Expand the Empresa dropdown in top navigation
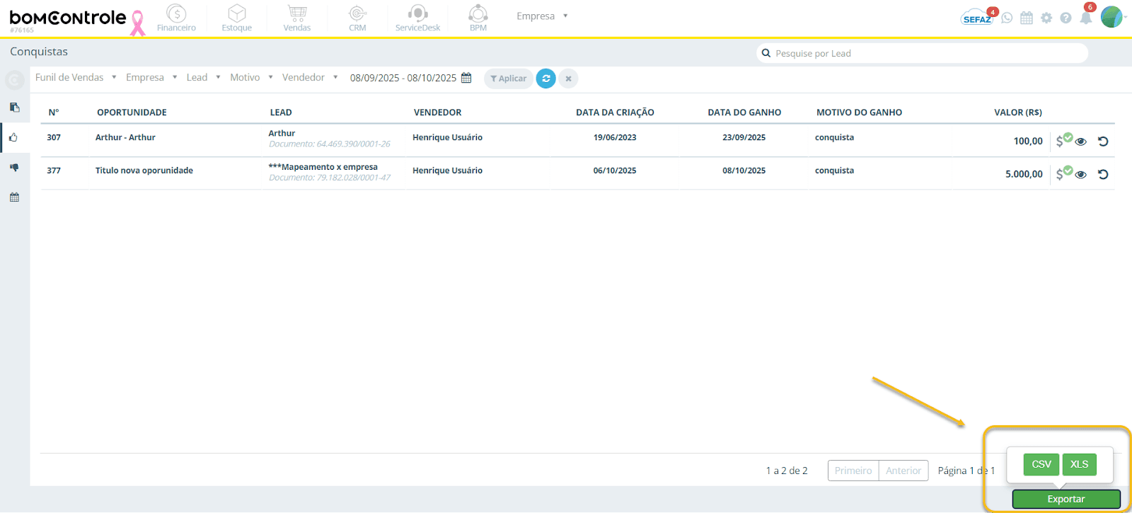Viewport: 1132px width, 513px height. tap(542, 16)
